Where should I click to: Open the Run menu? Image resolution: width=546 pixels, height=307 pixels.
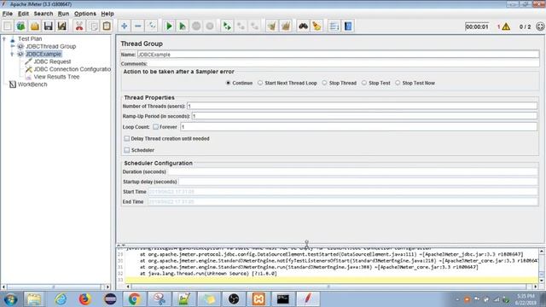point(63,14)
